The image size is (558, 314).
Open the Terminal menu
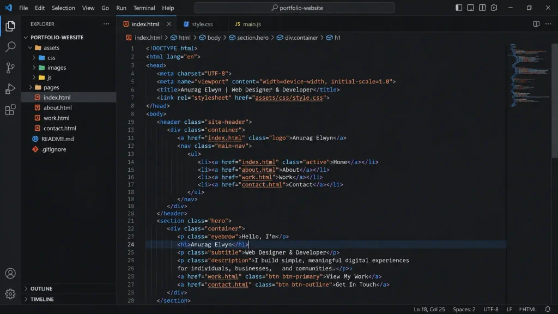[144, 8]
